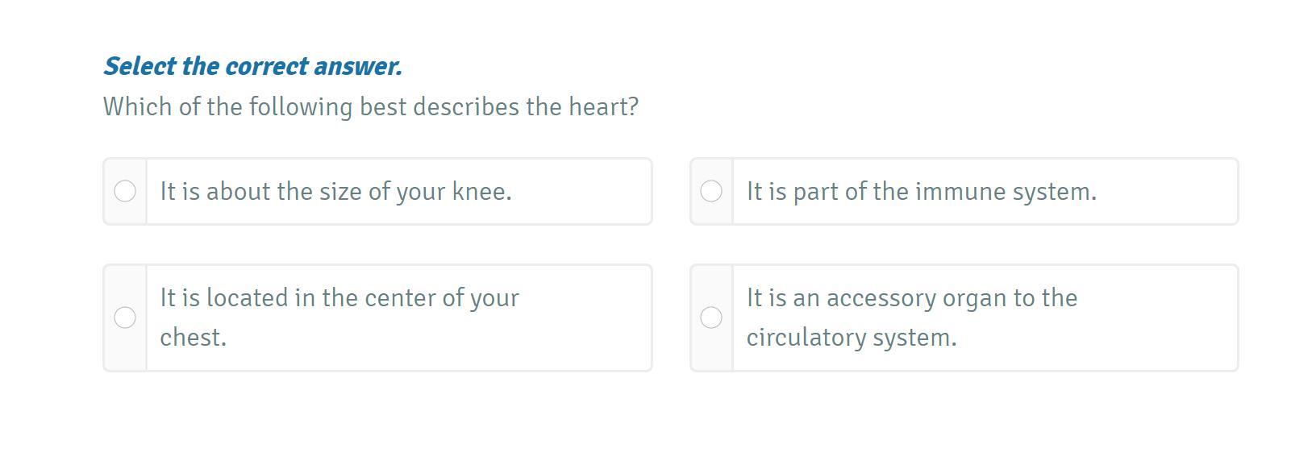Click the text 'It is an accessory organ to the'
Screen dimensions: 1316x469
click(911, 298)
